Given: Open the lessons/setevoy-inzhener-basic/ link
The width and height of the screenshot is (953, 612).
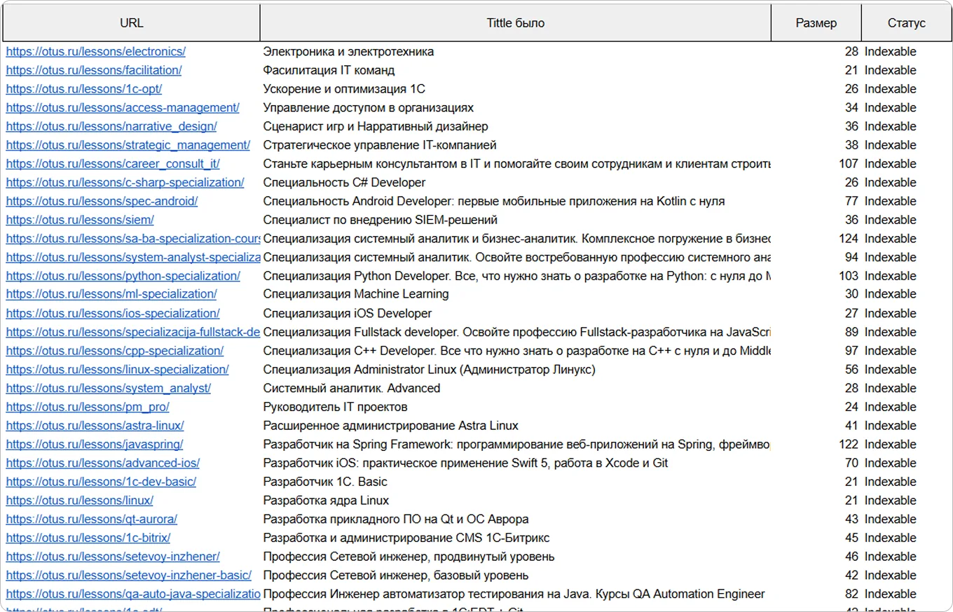Looking at the screenshot, I should tap(129, 576).
